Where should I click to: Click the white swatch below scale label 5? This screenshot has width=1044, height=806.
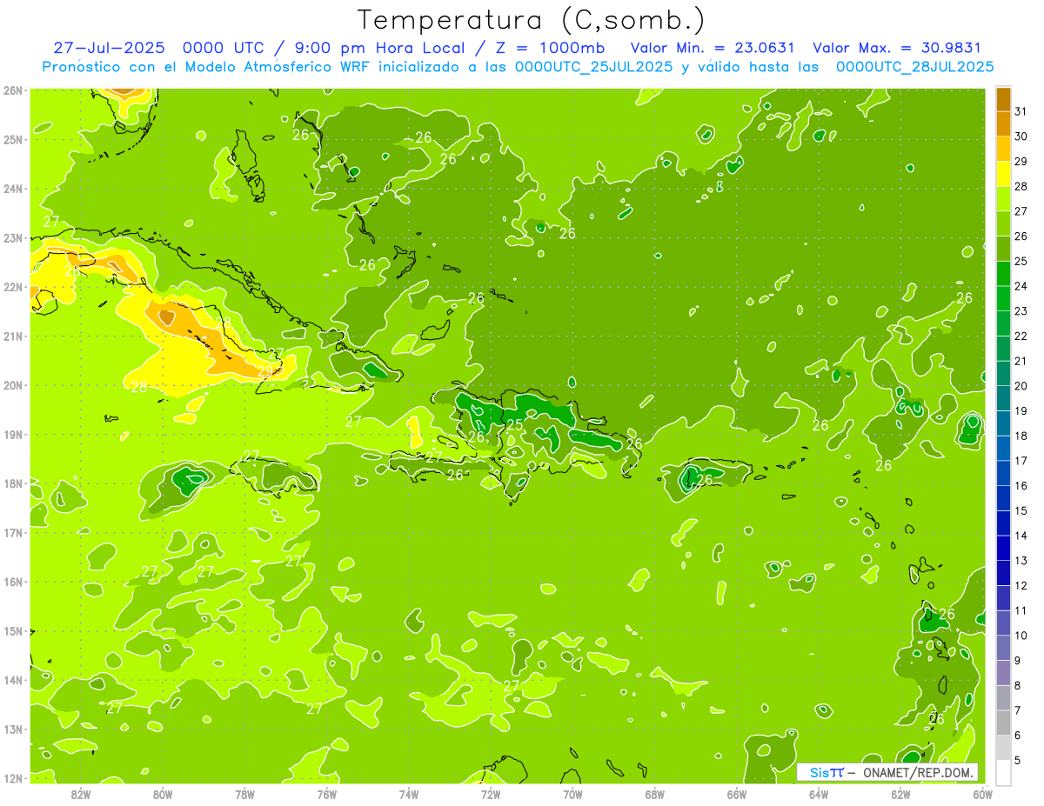point(1003,772)
